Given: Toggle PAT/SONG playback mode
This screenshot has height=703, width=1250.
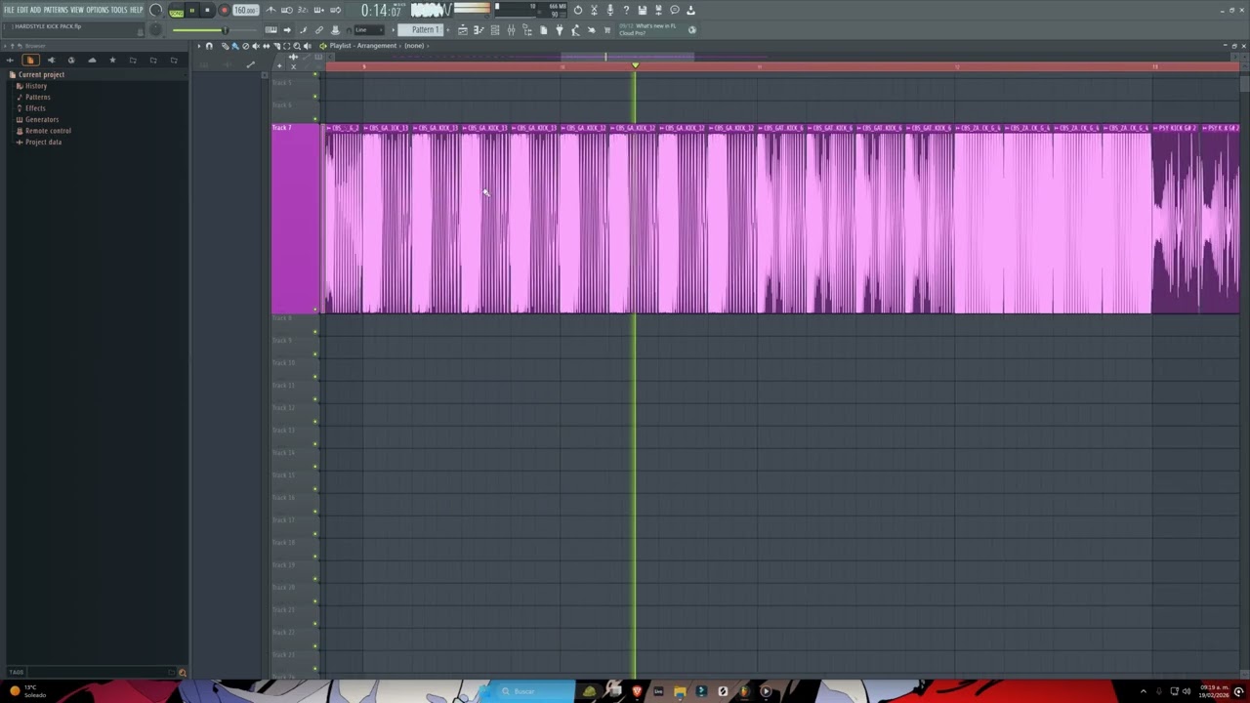Looking at the screenshot, I should [177, 11].
